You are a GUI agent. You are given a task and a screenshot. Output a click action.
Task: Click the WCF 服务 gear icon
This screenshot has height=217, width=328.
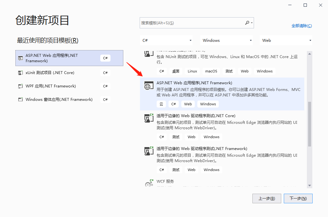(149, 183)
